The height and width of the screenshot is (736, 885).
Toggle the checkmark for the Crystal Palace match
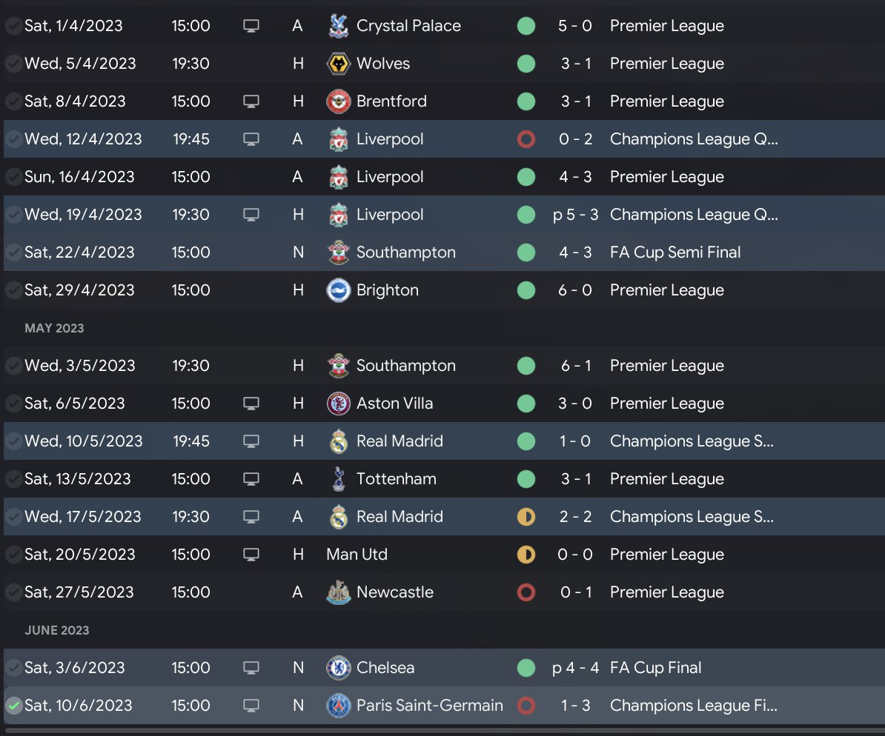point(13,26)
